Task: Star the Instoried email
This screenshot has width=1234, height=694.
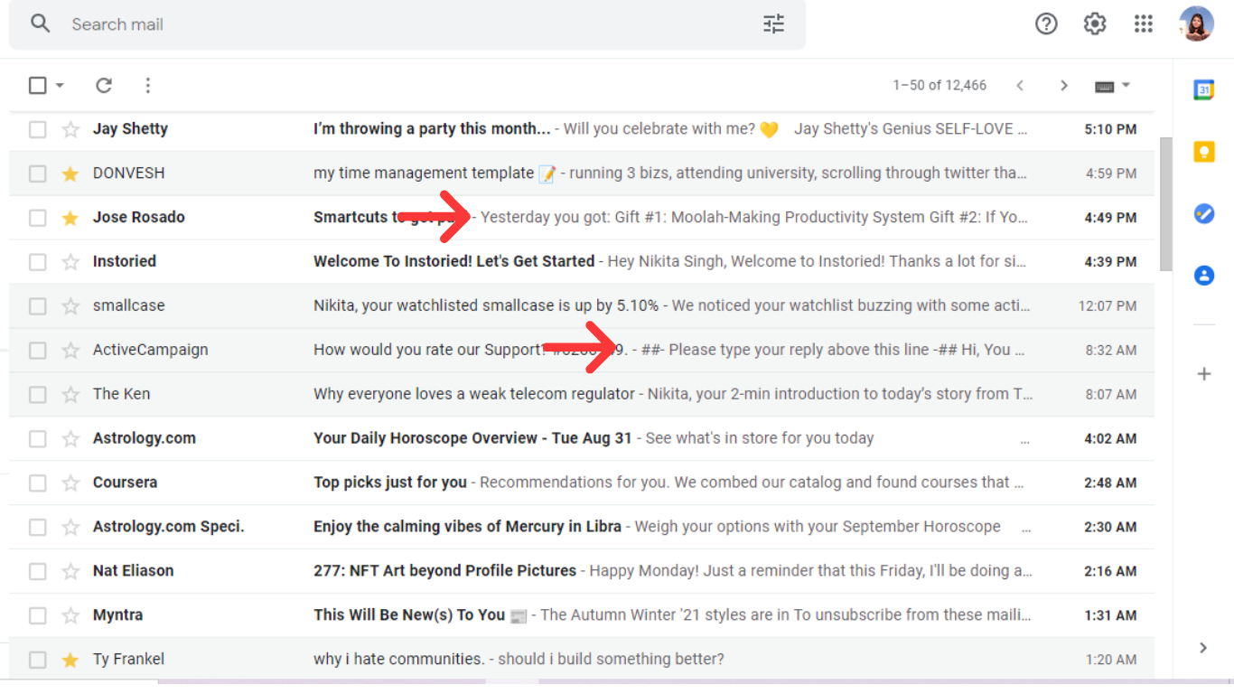Action: pyautogui.click(x=70, y=262)
